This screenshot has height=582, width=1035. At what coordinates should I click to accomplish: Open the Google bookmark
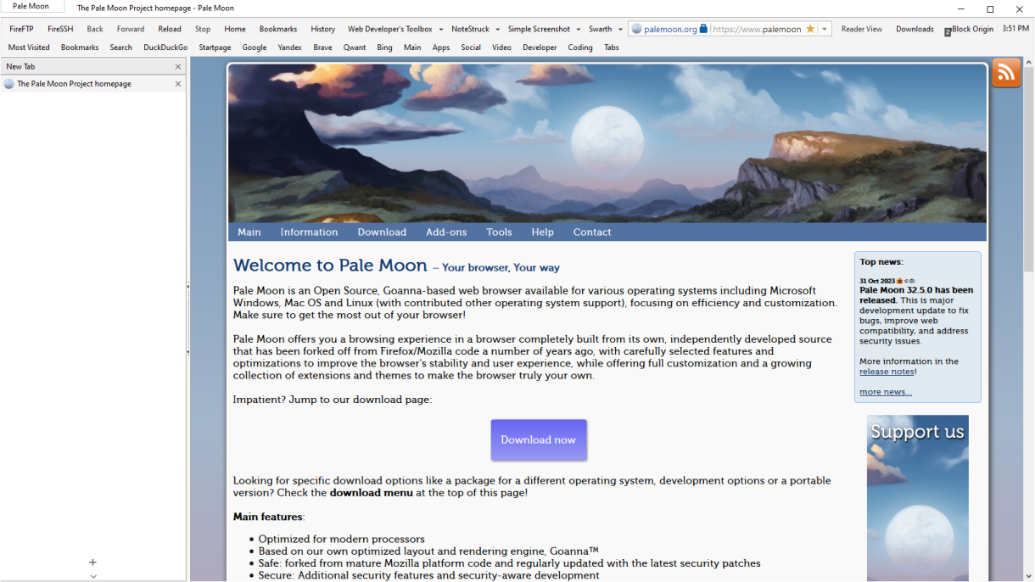[x=255, y=48]
